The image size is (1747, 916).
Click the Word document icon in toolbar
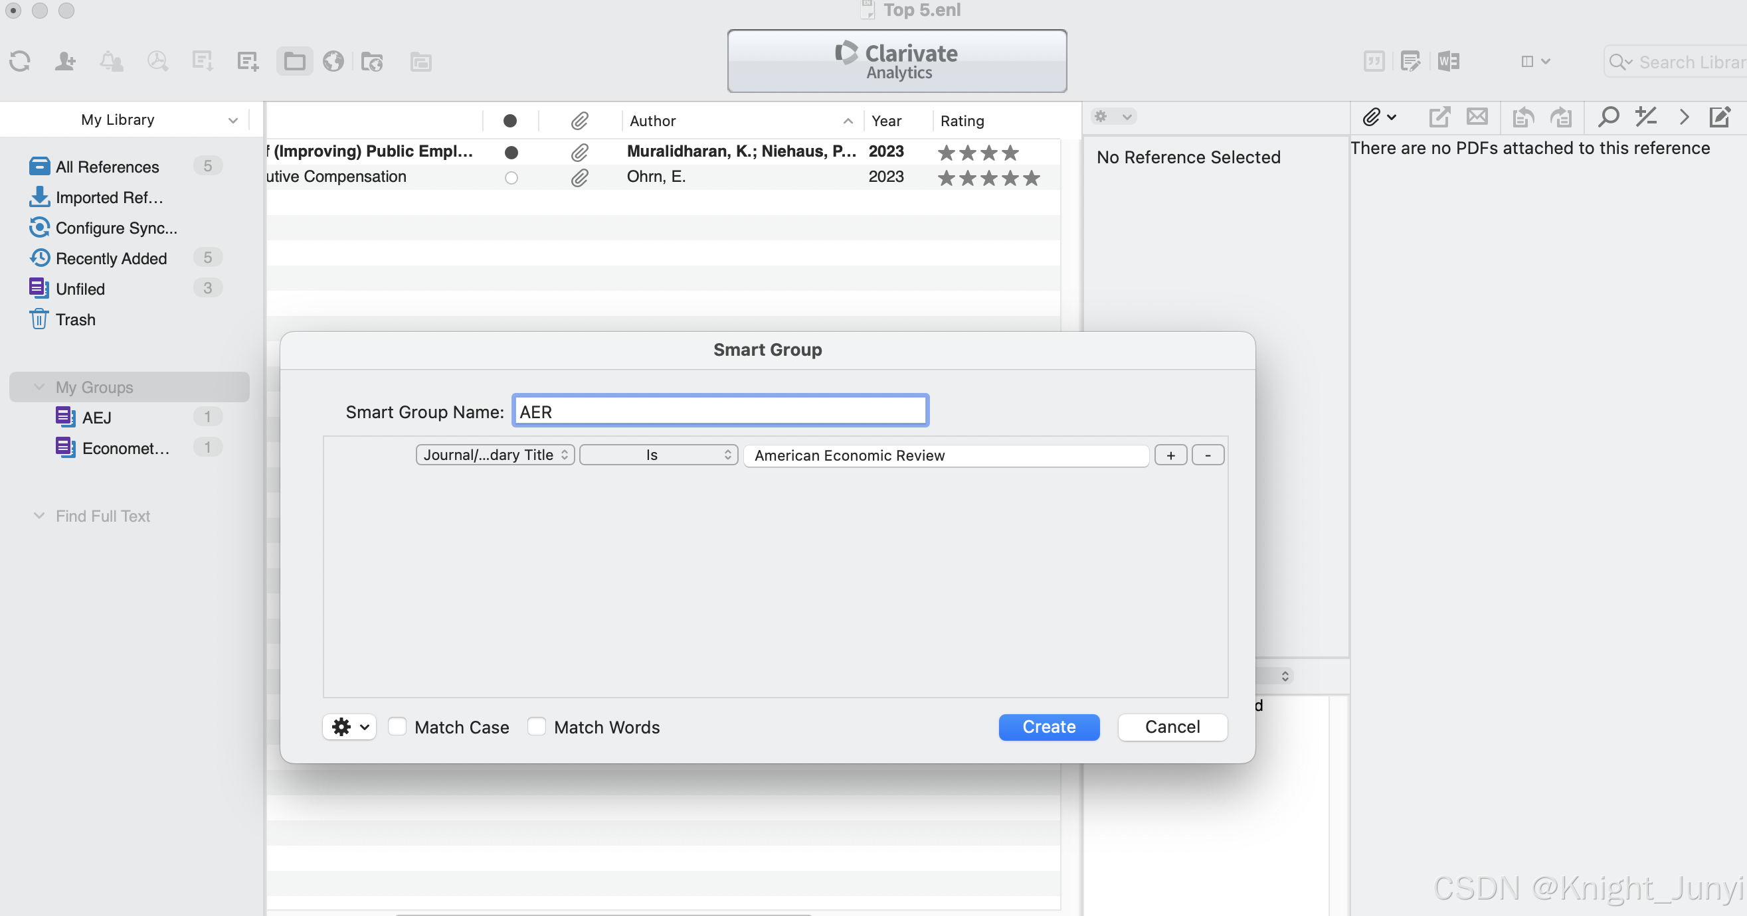[1449, 62]
